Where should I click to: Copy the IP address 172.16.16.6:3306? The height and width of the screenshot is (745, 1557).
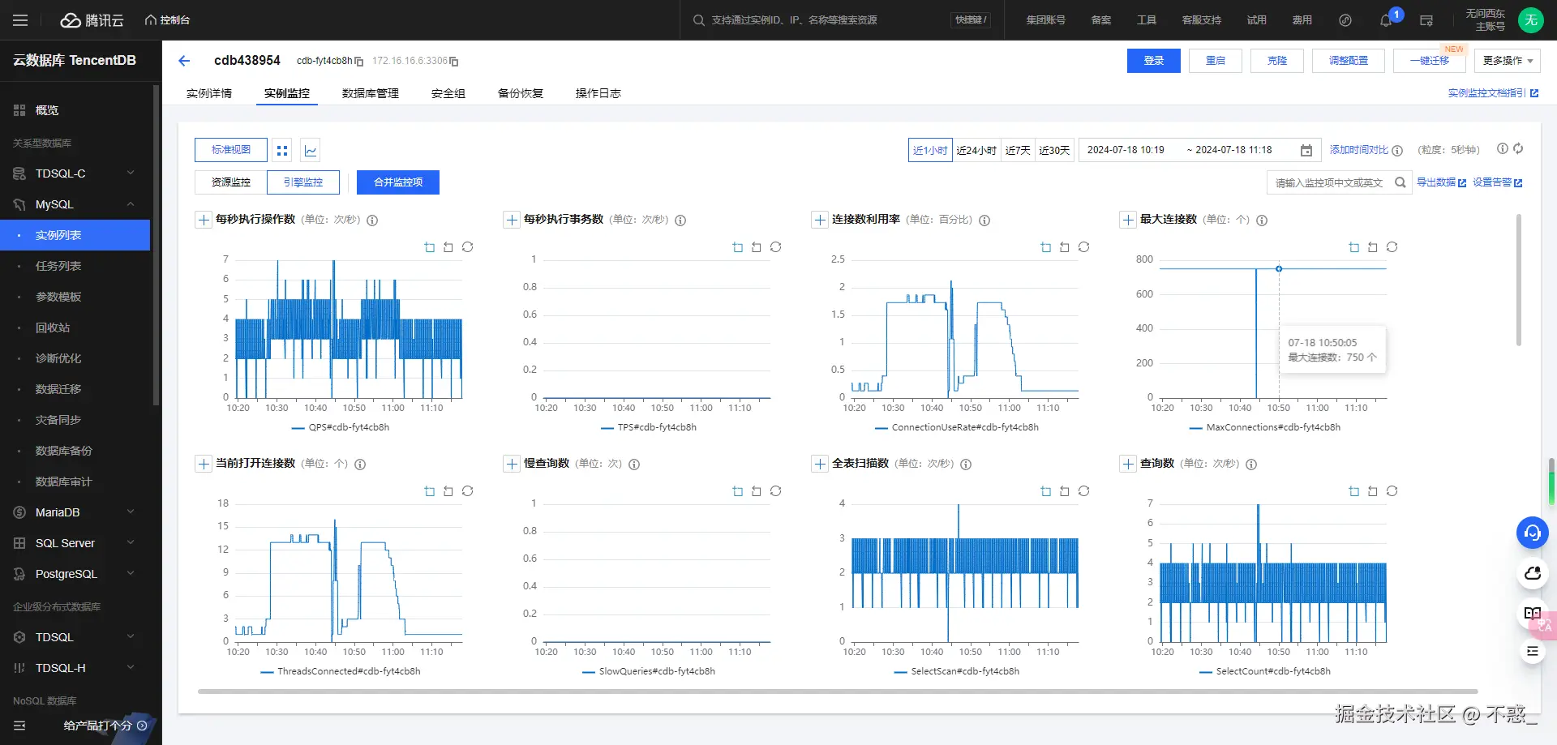454,62
